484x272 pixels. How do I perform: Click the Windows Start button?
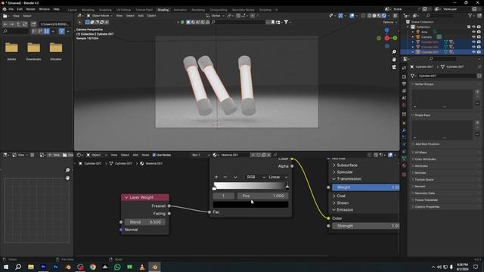[6, 267]
